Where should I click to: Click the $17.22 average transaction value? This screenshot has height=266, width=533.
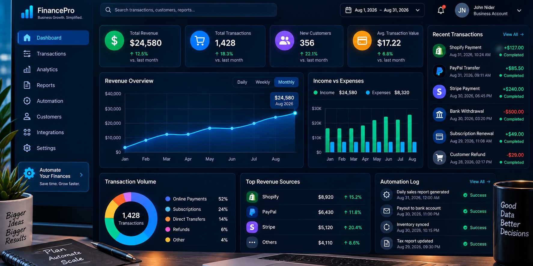coord(389,43)
